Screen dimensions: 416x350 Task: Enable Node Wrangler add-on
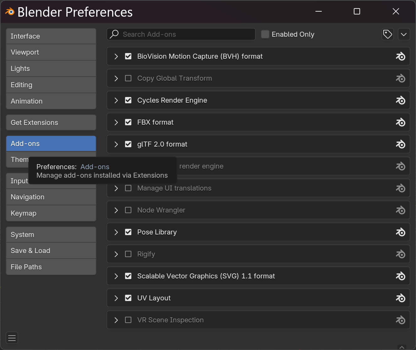pyautogui.click(x=128, y=210)
